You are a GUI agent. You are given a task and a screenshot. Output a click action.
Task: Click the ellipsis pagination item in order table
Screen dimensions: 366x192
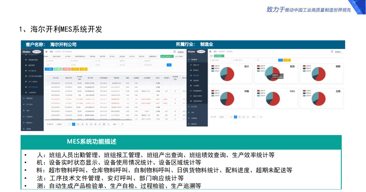pyautogui.click(x=100, y=124)
